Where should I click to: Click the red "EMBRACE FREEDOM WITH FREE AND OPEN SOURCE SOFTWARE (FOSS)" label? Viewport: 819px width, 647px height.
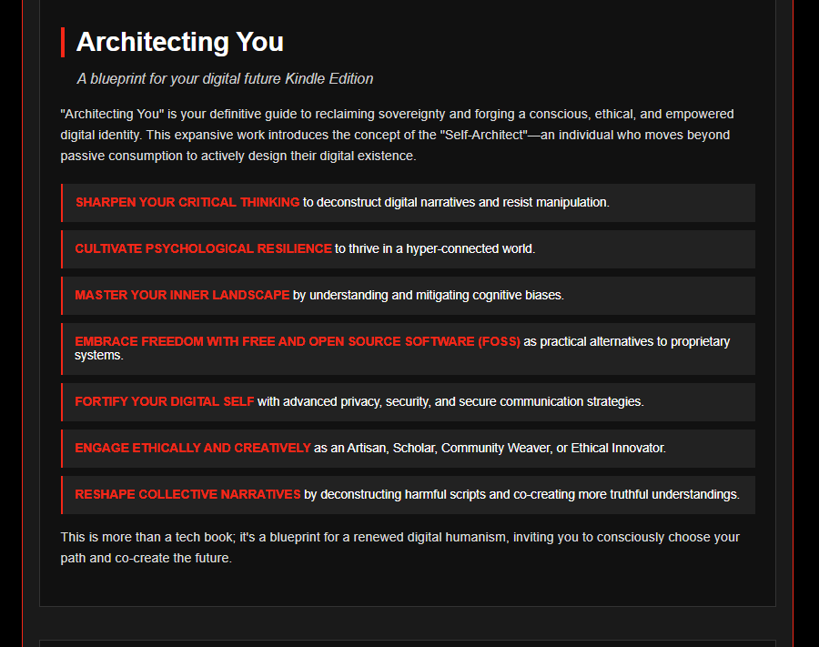point(298,341)
